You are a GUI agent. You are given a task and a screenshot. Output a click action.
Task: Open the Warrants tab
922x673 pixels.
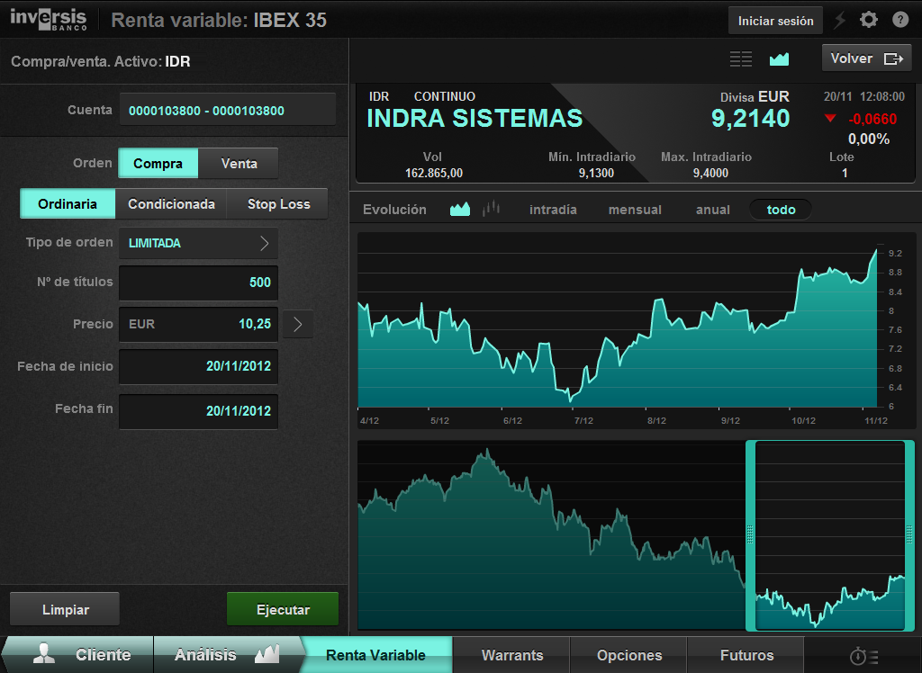point(511,655)
